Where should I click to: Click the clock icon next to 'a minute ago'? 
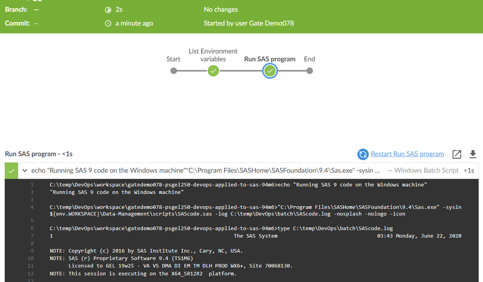[x=108, y=23]
